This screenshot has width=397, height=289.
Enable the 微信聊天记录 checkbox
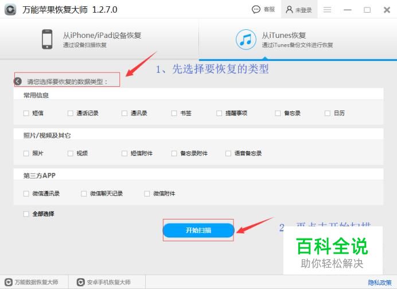tap(84, 194)
